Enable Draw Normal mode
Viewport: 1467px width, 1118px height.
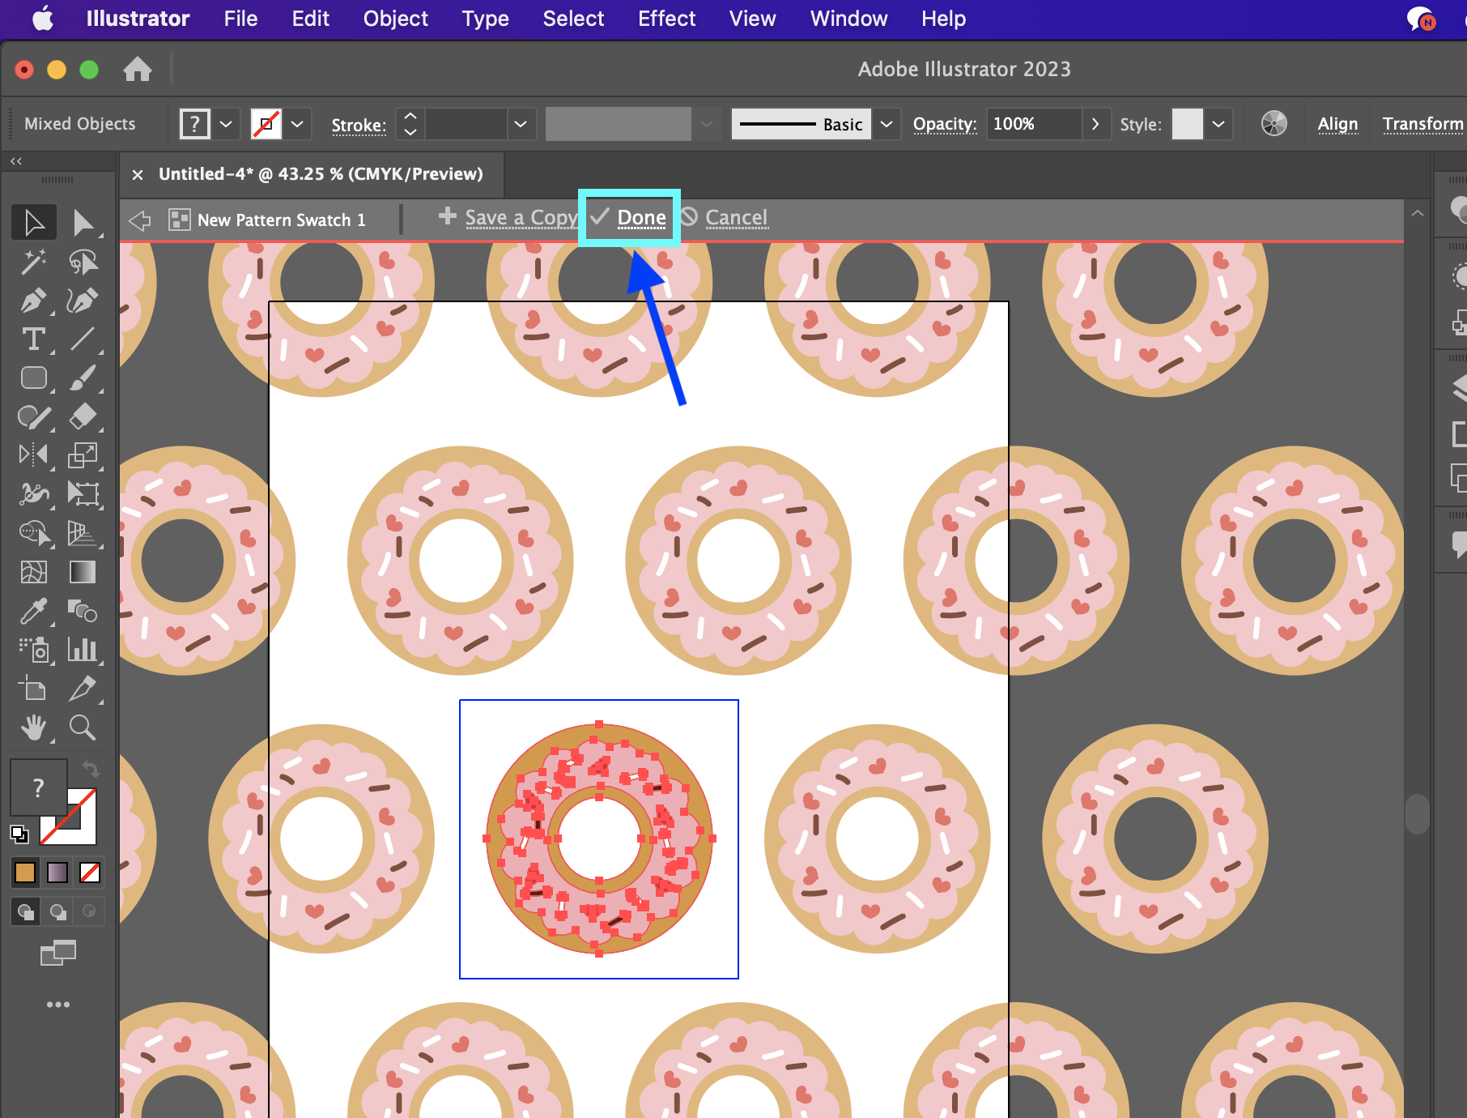click(x=26, y=911)
